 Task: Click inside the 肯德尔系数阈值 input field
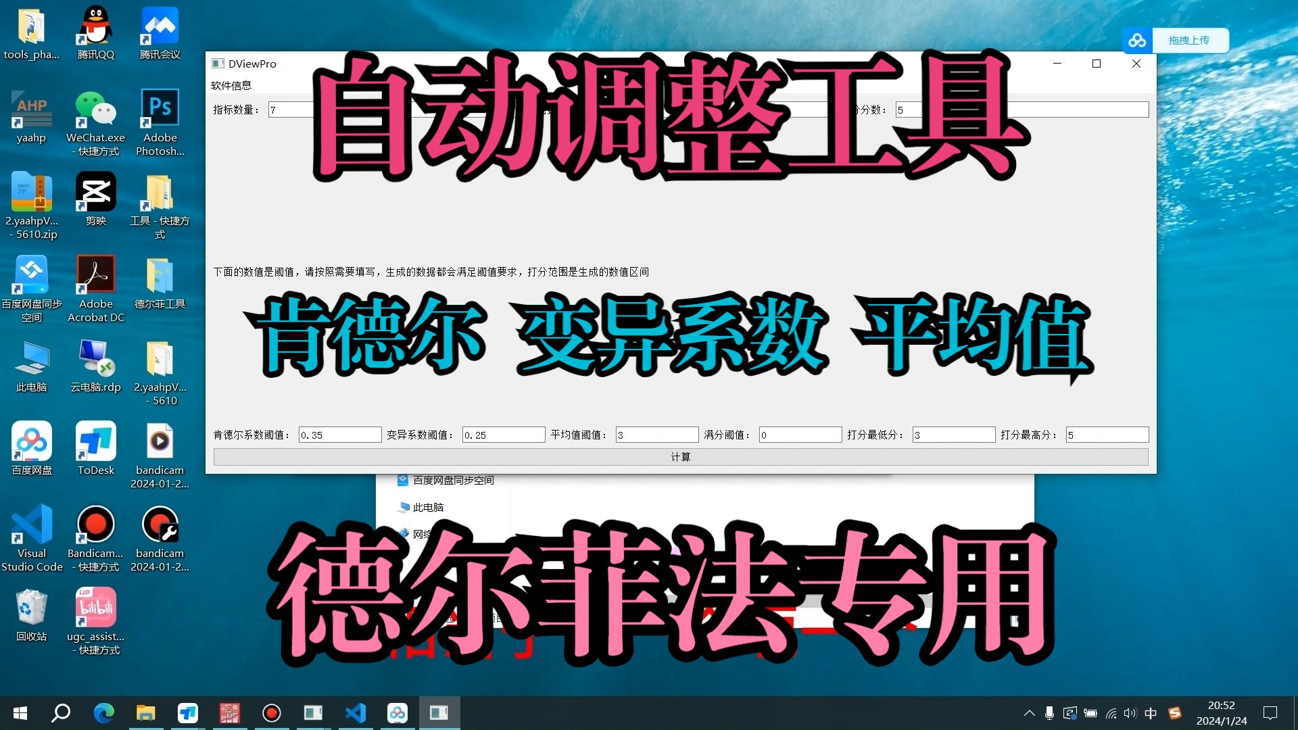(x=339, y=435)
